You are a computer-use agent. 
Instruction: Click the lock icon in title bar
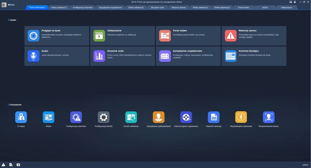pyautogui.click(x=295, y=2)
